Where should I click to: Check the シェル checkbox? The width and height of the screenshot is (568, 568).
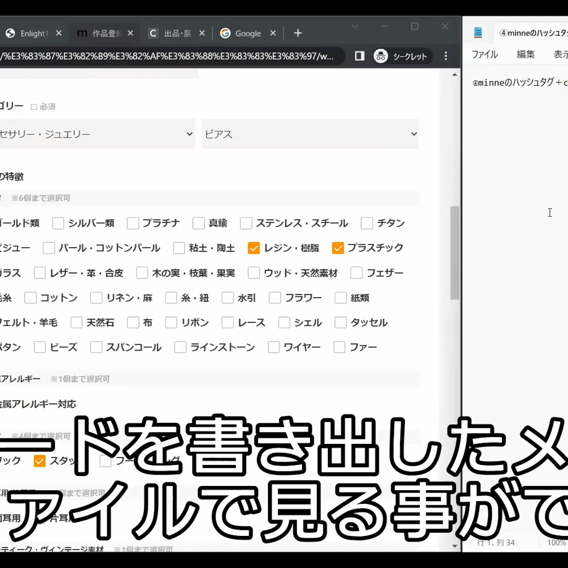pos(284,322)
